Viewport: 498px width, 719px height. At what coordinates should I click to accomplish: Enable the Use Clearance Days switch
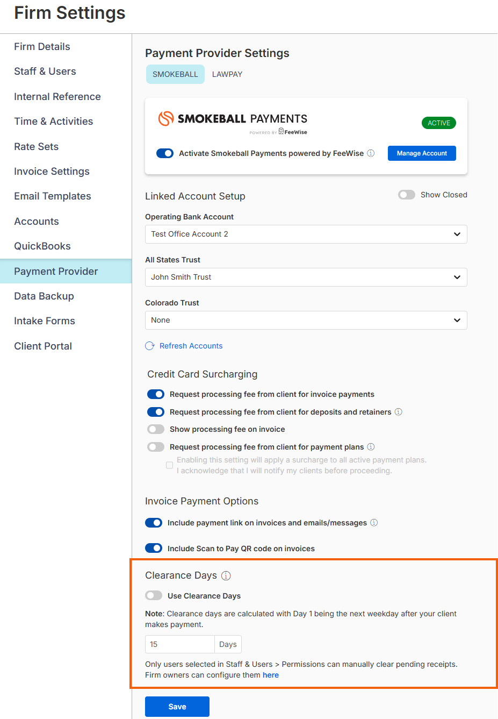pos(154,595)
